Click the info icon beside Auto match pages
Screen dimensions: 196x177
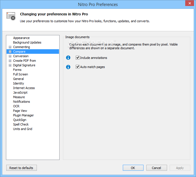(x=68, y=67)
